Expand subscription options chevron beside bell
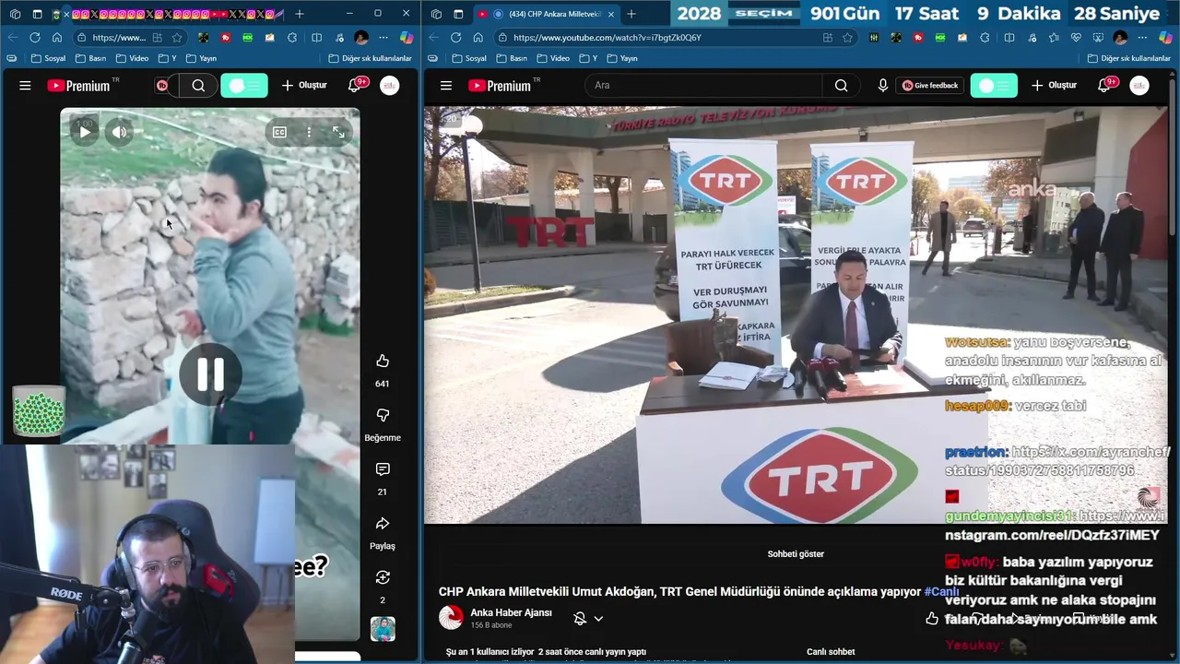Image resolution: width=1180 pixels, height=664 pixels. tap(598, 619)
